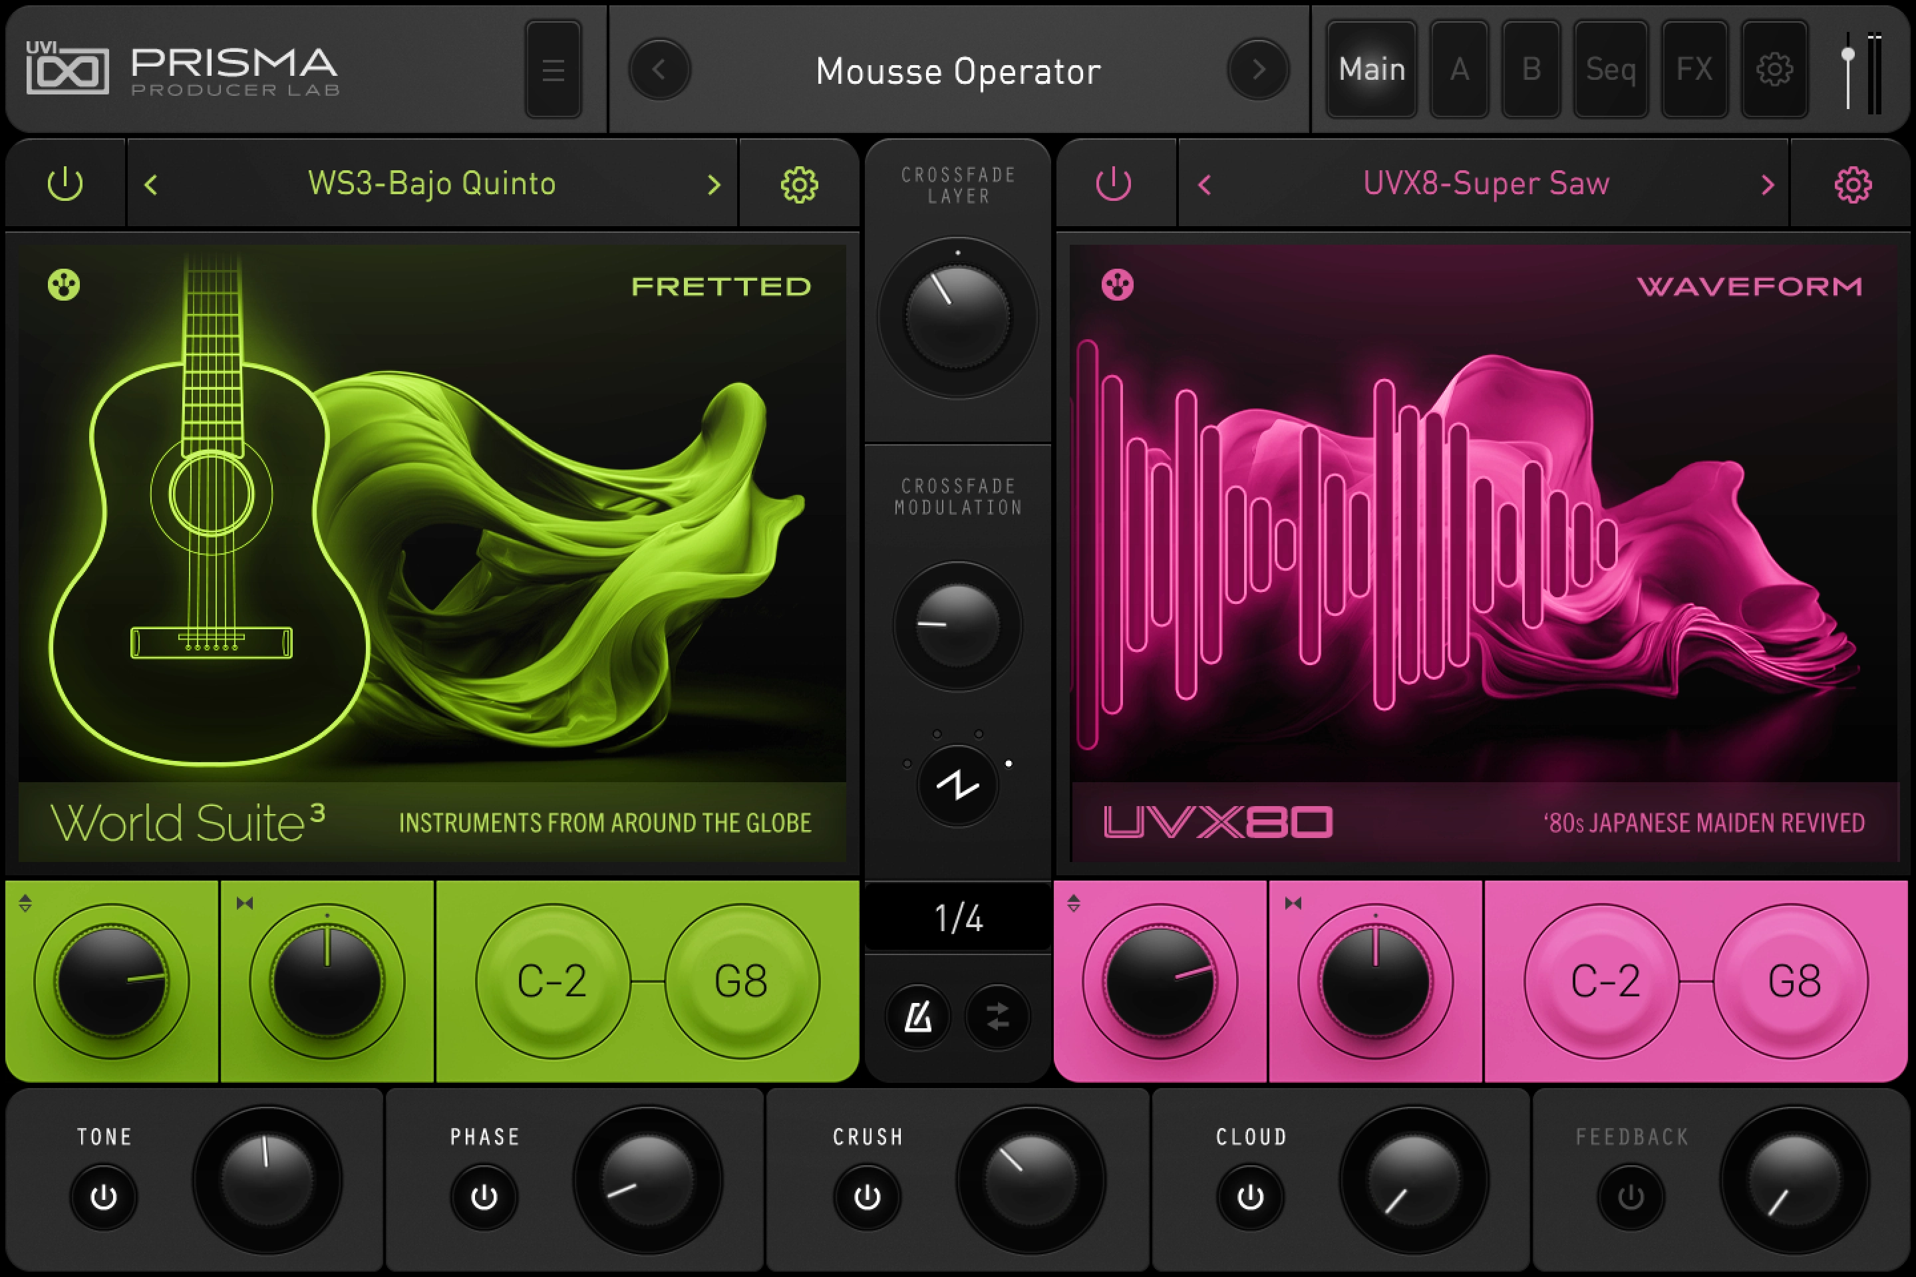
Task: Click the UVI Prisma Producer Lab logo
Action: pyautogui.click(x=182, y=70)
